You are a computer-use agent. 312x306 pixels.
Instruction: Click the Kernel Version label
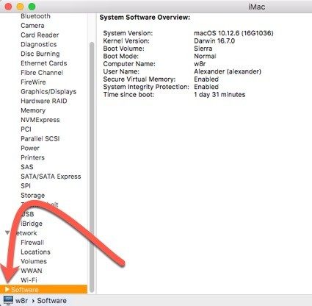point(126,40)
